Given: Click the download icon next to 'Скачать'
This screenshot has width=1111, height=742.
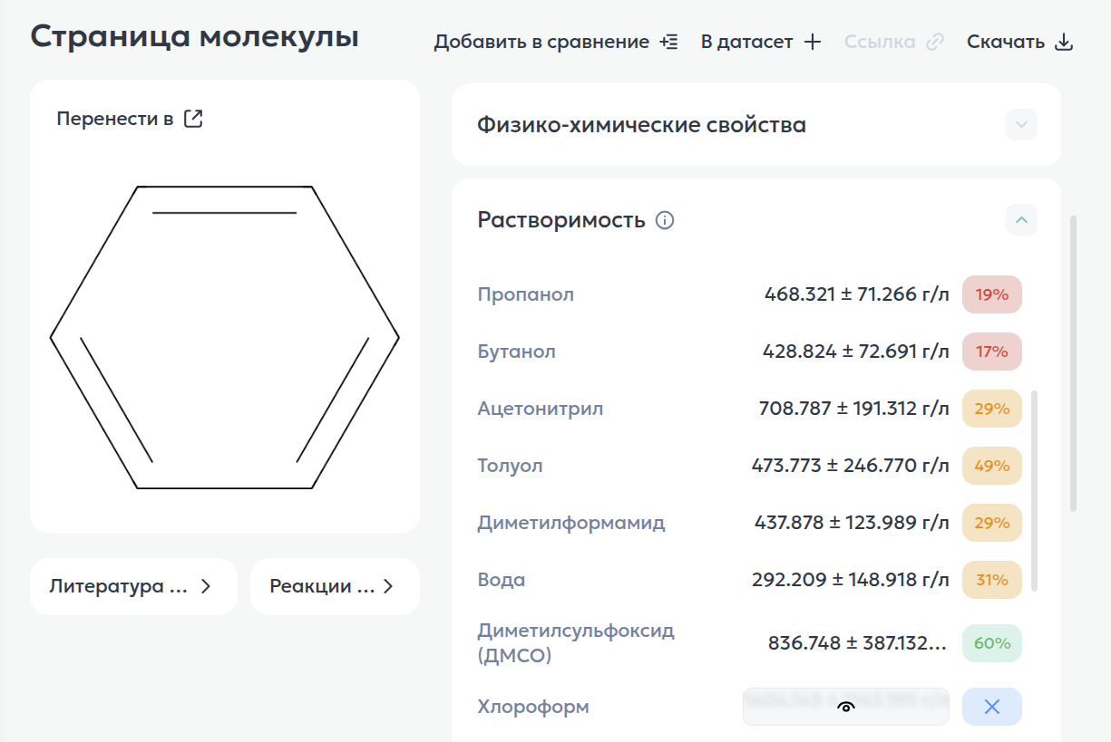Looking at the screenshot, I should pyautogui.click(x=1065, y=42).
